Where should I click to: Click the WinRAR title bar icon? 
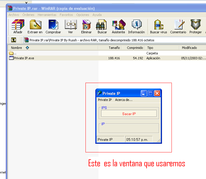point(10,8)
